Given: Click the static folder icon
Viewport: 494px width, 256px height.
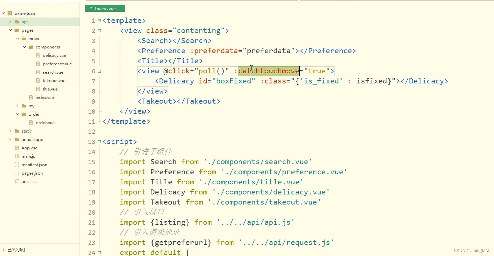Looking at the screenshot, I should point(17,131).
